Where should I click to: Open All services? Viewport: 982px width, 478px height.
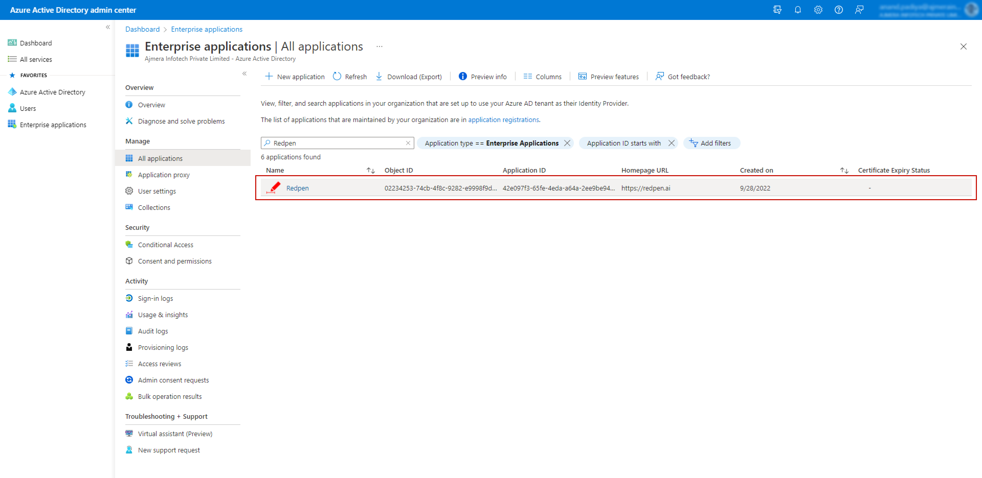pyautogui.click(x=36, y=59)
